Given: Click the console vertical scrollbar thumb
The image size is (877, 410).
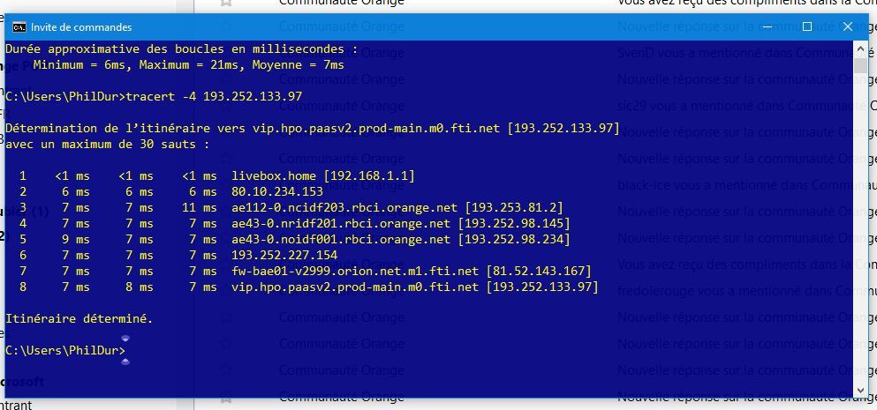Looking at the screenshot, I should [860, 66].
